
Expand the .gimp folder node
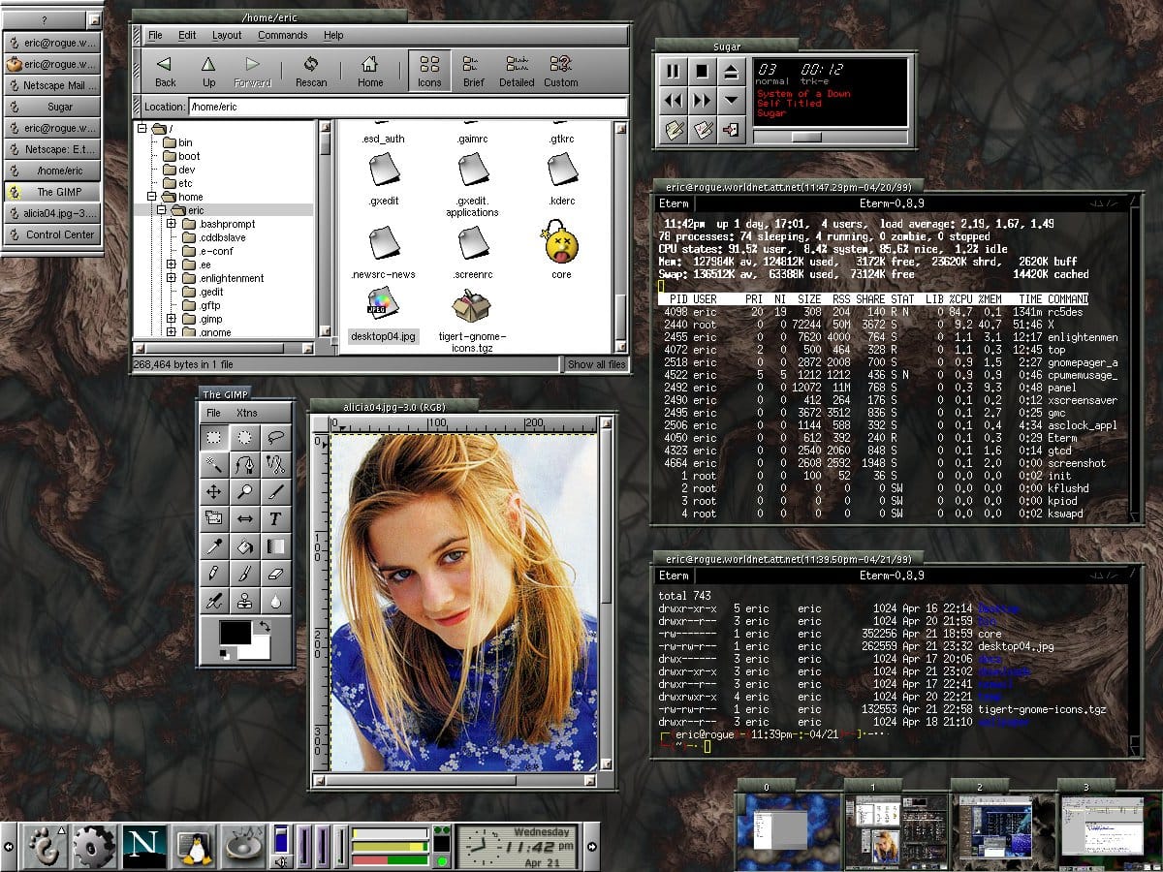172,319
